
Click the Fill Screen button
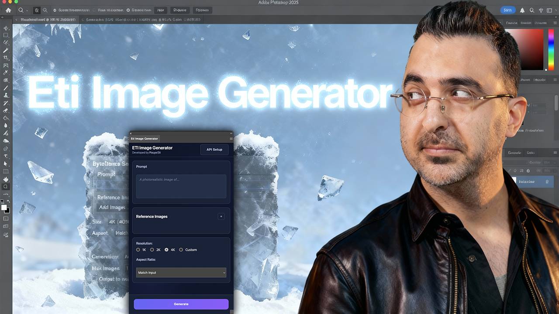click(202, 10)
